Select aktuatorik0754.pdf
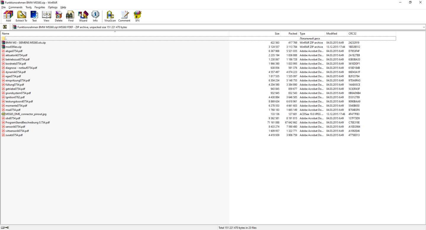Viewport: 426px width, 230px height. coord(16,55)
